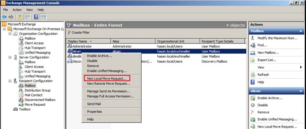Click the Show/Hide Console Tree icon
The width and height of the screenshot is (306, 129).
click(x=27, y=17)
